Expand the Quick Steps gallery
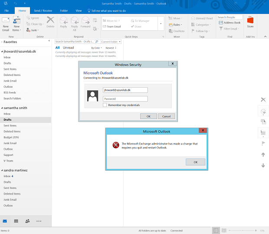This screenshot has height=234, width=269. (161, 24)
